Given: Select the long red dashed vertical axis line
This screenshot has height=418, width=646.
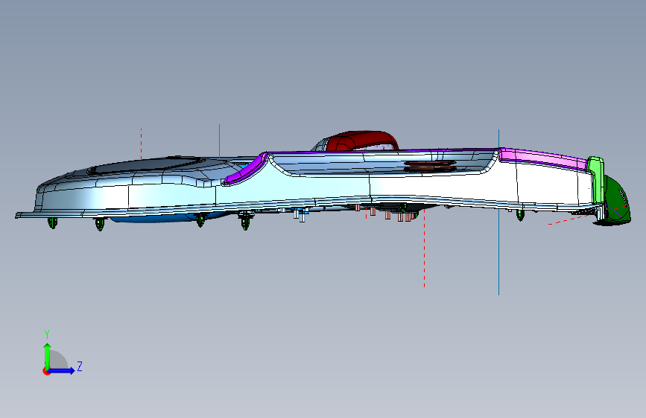Looking at the screenshot, I should coord(425,247).
